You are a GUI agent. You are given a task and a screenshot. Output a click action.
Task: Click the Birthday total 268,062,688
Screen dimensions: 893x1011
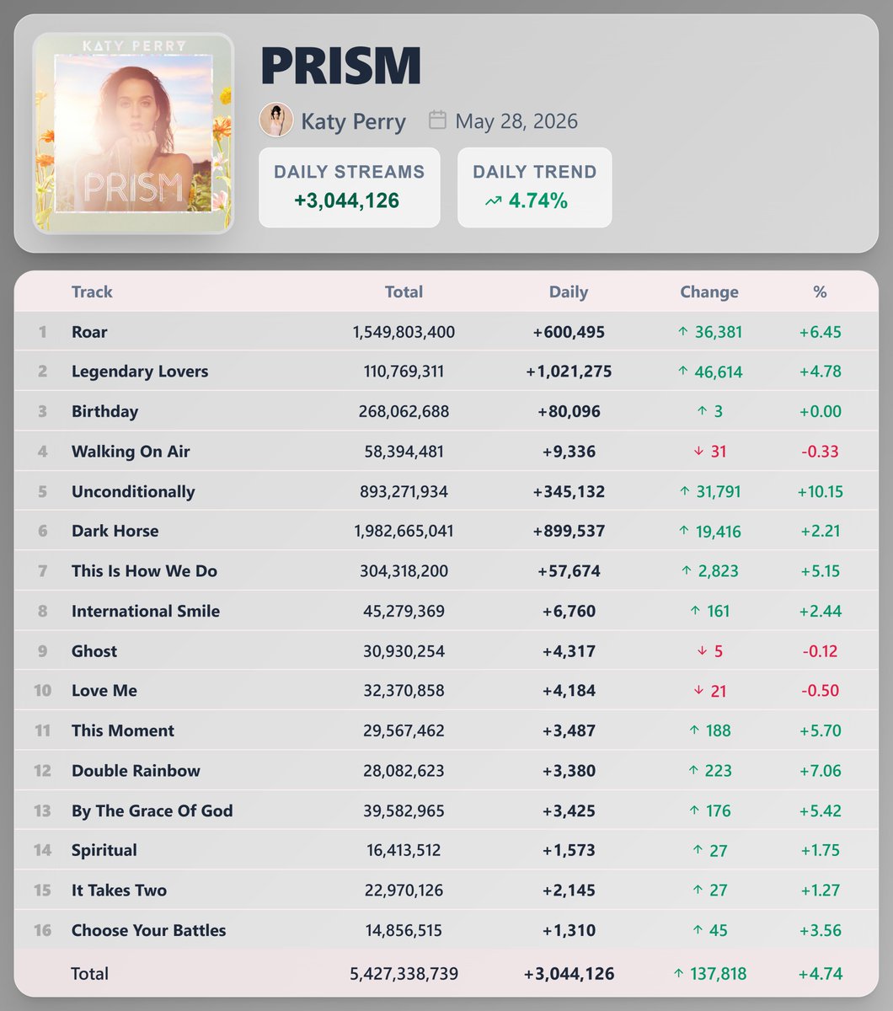[404, 411]
